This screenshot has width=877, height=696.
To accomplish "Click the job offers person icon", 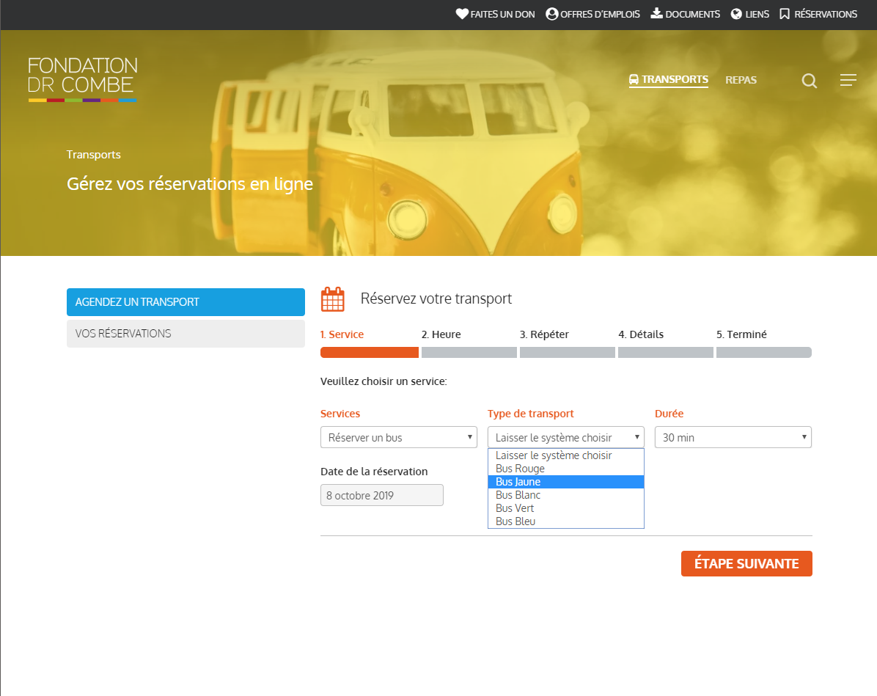I will click(x=552, y=14).
